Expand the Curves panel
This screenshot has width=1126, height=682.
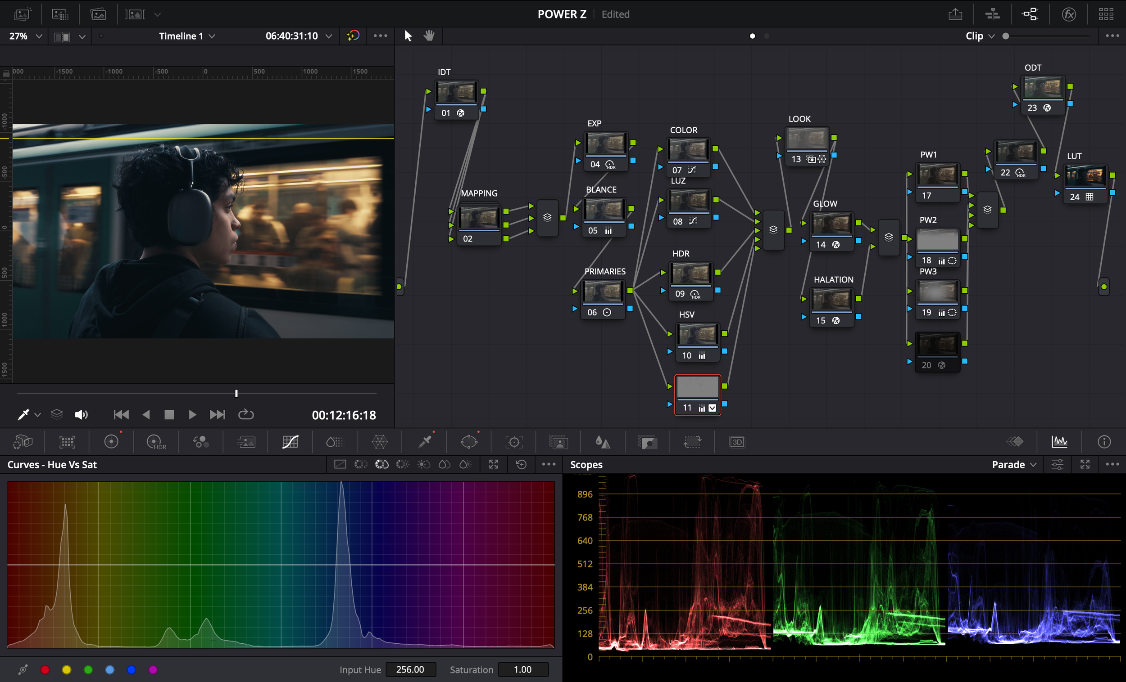(x=494, y=464)
